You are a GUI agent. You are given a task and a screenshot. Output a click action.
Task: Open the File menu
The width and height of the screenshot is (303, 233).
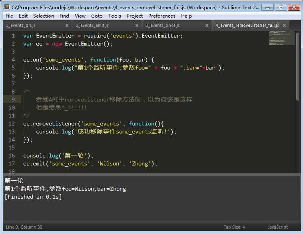(x=9, y=16)
